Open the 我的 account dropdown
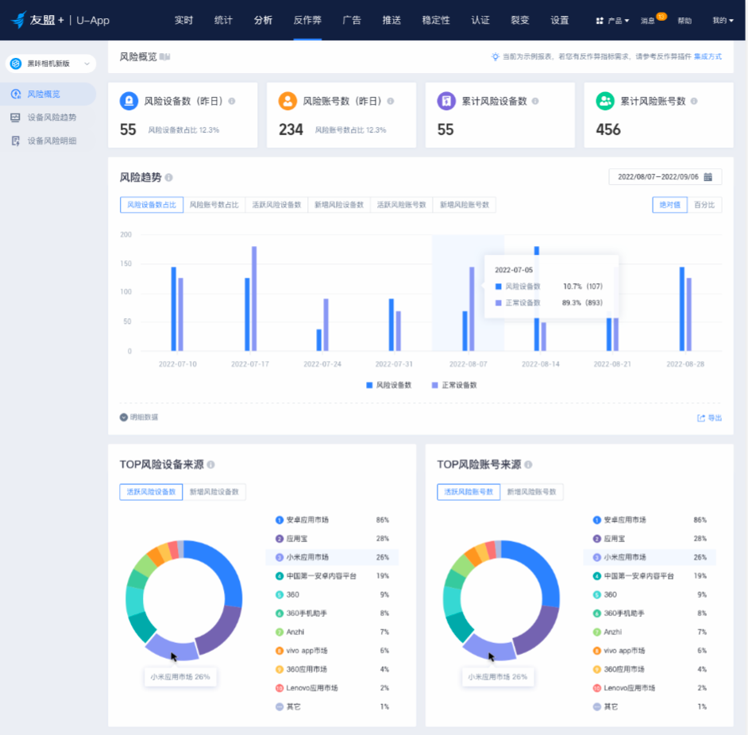Image resolution: width=748 pixels, height=735 pixels. tap(723, 21)
